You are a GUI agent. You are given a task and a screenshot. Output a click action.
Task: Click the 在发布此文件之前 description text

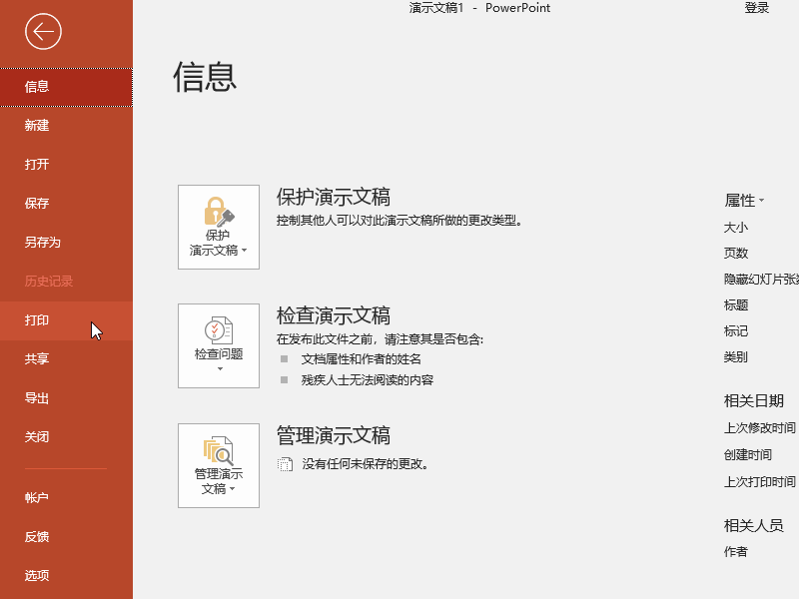point(381,339)
